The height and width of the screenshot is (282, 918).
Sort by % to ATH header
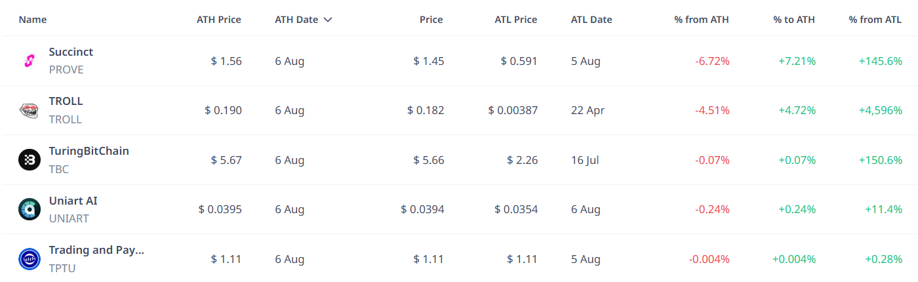[x=794, y=20]
